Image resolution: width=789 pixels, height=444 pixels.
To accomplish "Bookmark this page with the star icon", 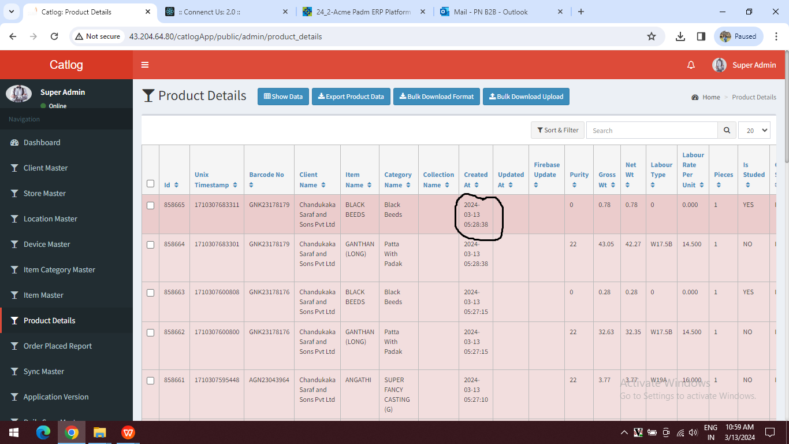I will (x=652, y=36).
